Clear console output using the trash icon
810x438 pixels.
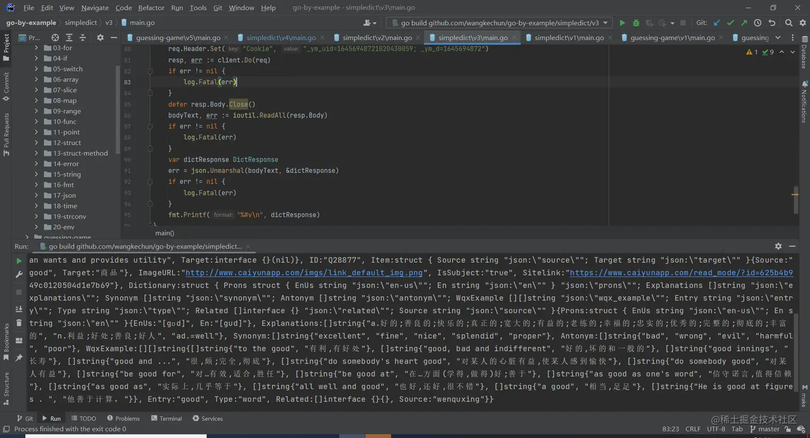(x=19, y=323)
